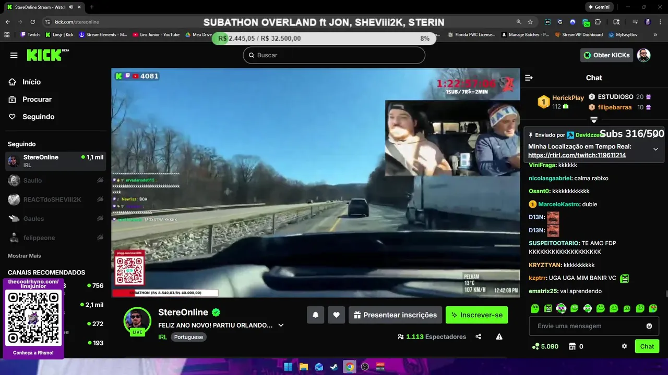Select REACTdoSHEVIII2K channel in sidebar
The image size is (668, 375).
[x=55, y=199]
